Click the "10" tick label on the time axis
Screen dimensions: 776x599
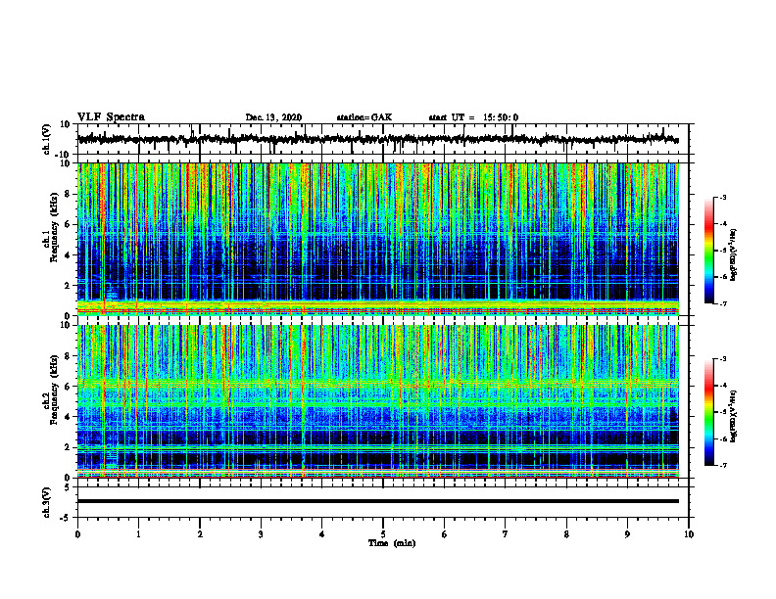point(689,534)
